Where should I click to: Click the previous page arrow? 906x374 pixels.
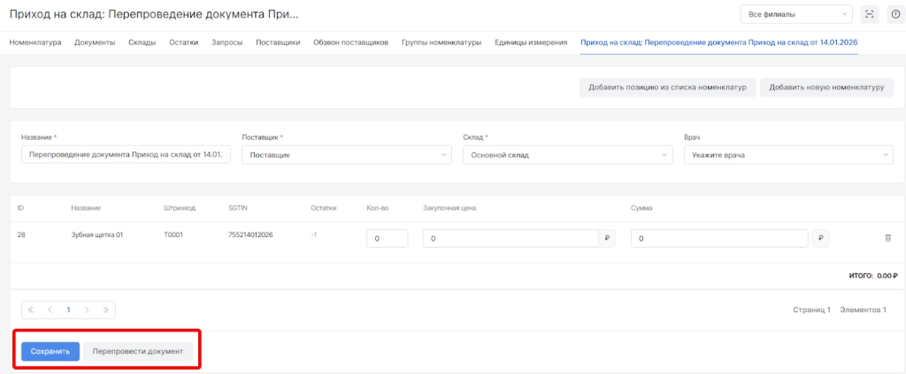tap(50, 310)
